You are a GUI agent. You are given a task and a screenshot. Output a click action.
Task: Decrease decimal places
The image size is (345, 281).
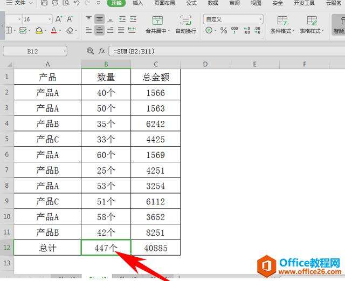click(x=257, y=30)
